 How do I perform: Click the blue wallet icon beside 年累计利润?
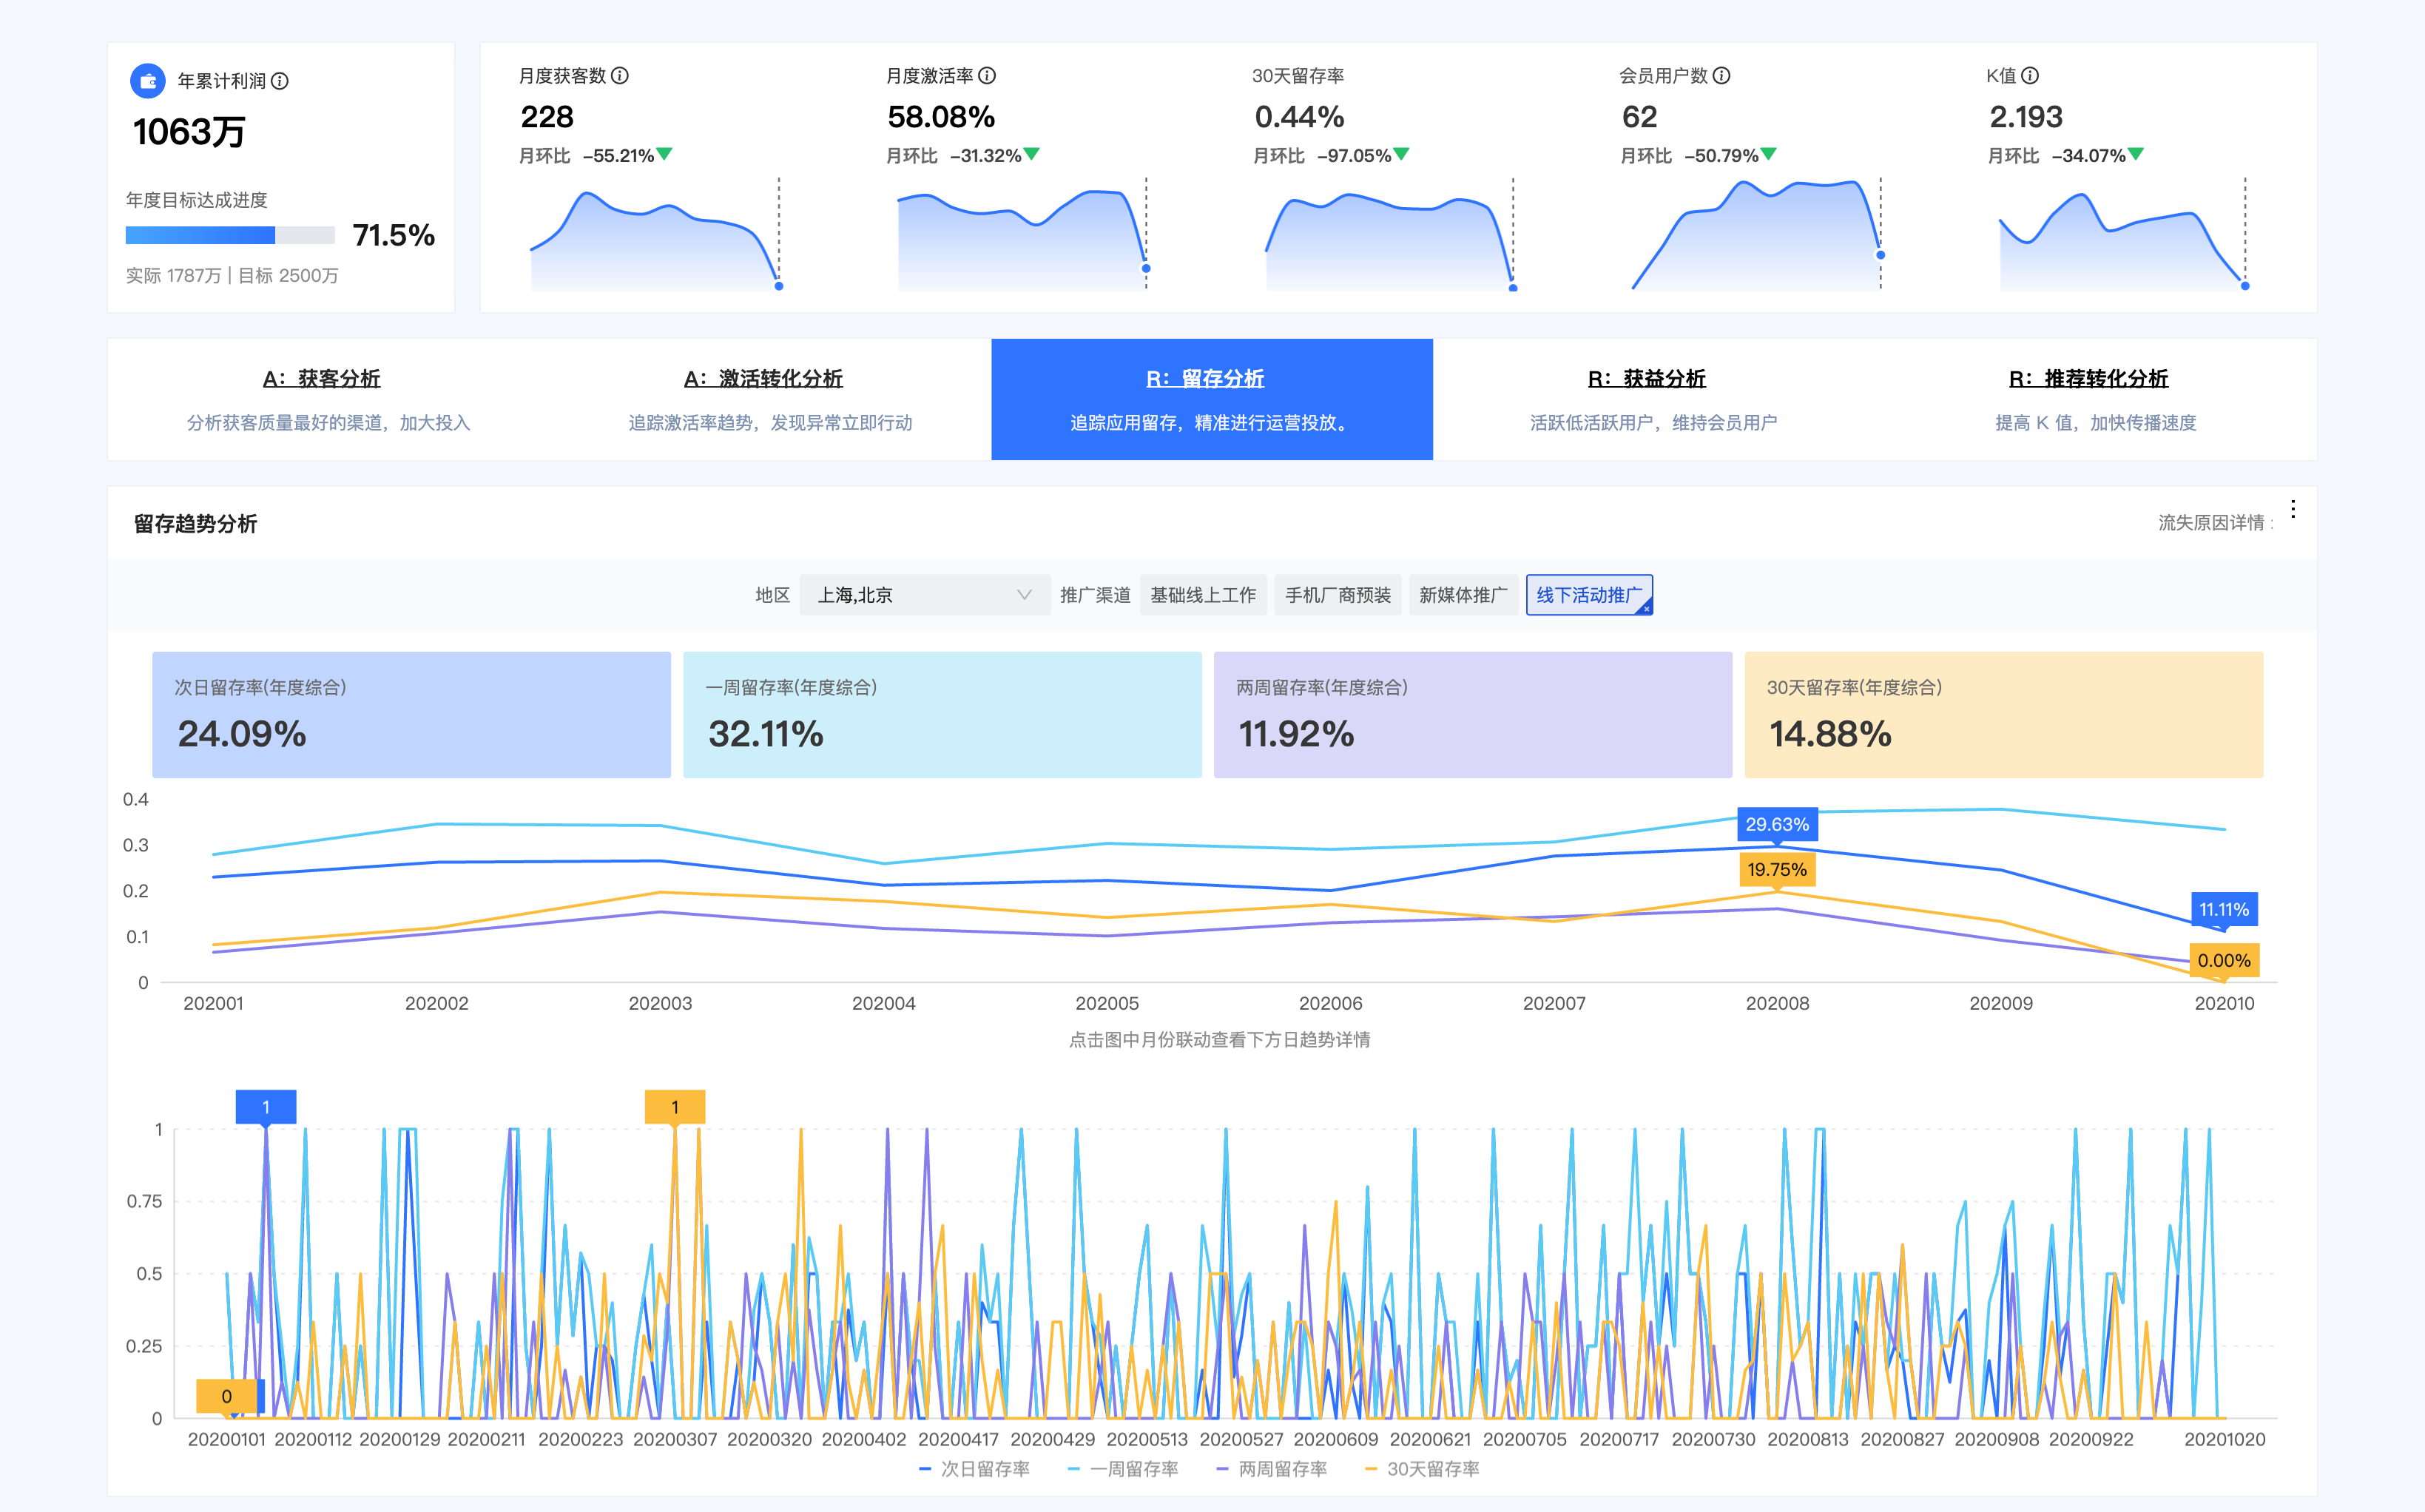(148, 81)
